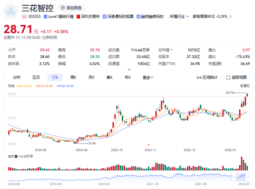The height and width of the screenshot is (189, 255).
Task: Click the 三花智控 company logo icon
Action: click(x=11, y=11)
